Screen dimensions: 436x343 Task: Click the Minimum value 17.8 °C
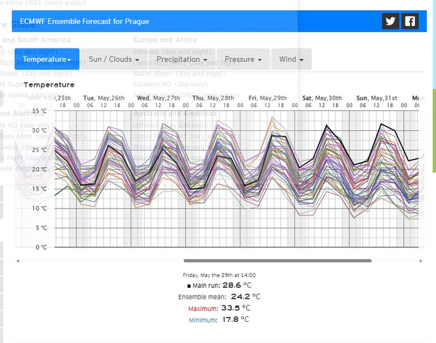(x=236, y=320)
